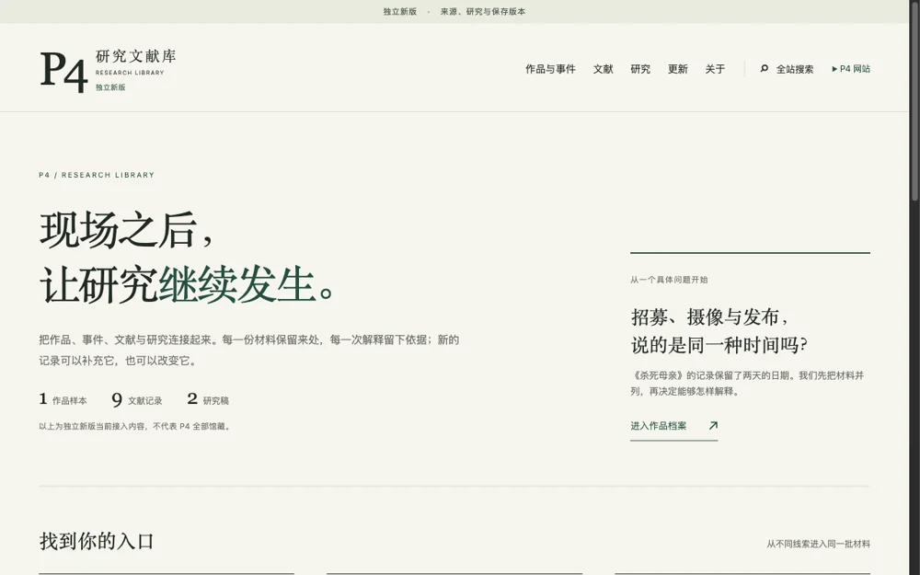
Task: Click the 以上为独立新版当前接入内容 note
Action: 135,427
